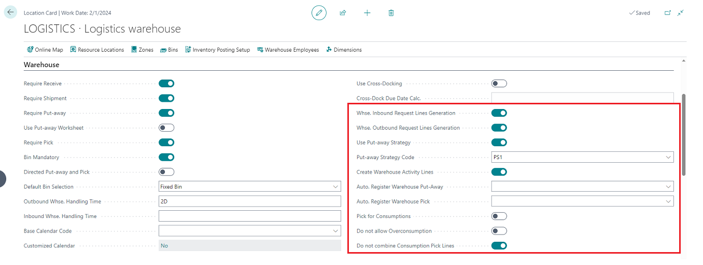Click the collapse page arrows icon

(680, 13)
